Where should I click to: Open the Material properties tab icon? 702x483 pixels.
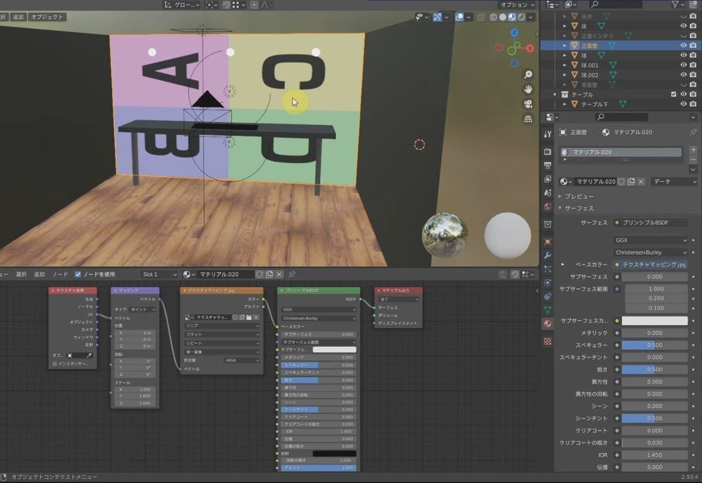coord(548,324)
